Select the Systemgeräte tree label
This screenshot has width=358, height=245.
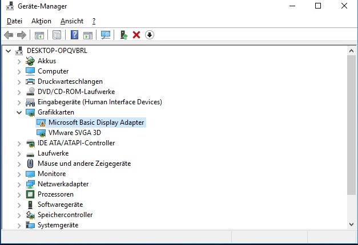point(58,225)
